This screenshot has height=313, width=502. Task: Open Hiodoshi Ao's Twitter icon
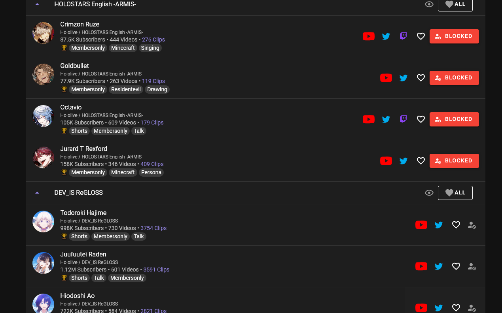439,308
